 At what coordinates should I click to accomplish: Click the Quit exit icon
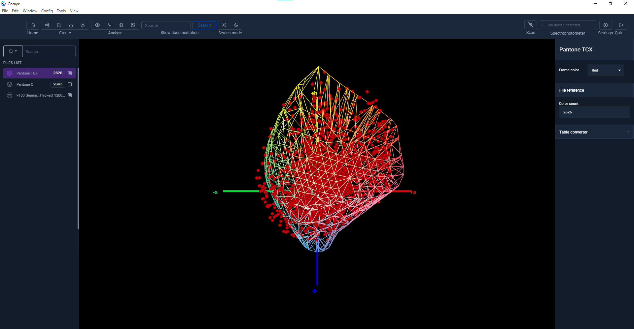[621, 25]
